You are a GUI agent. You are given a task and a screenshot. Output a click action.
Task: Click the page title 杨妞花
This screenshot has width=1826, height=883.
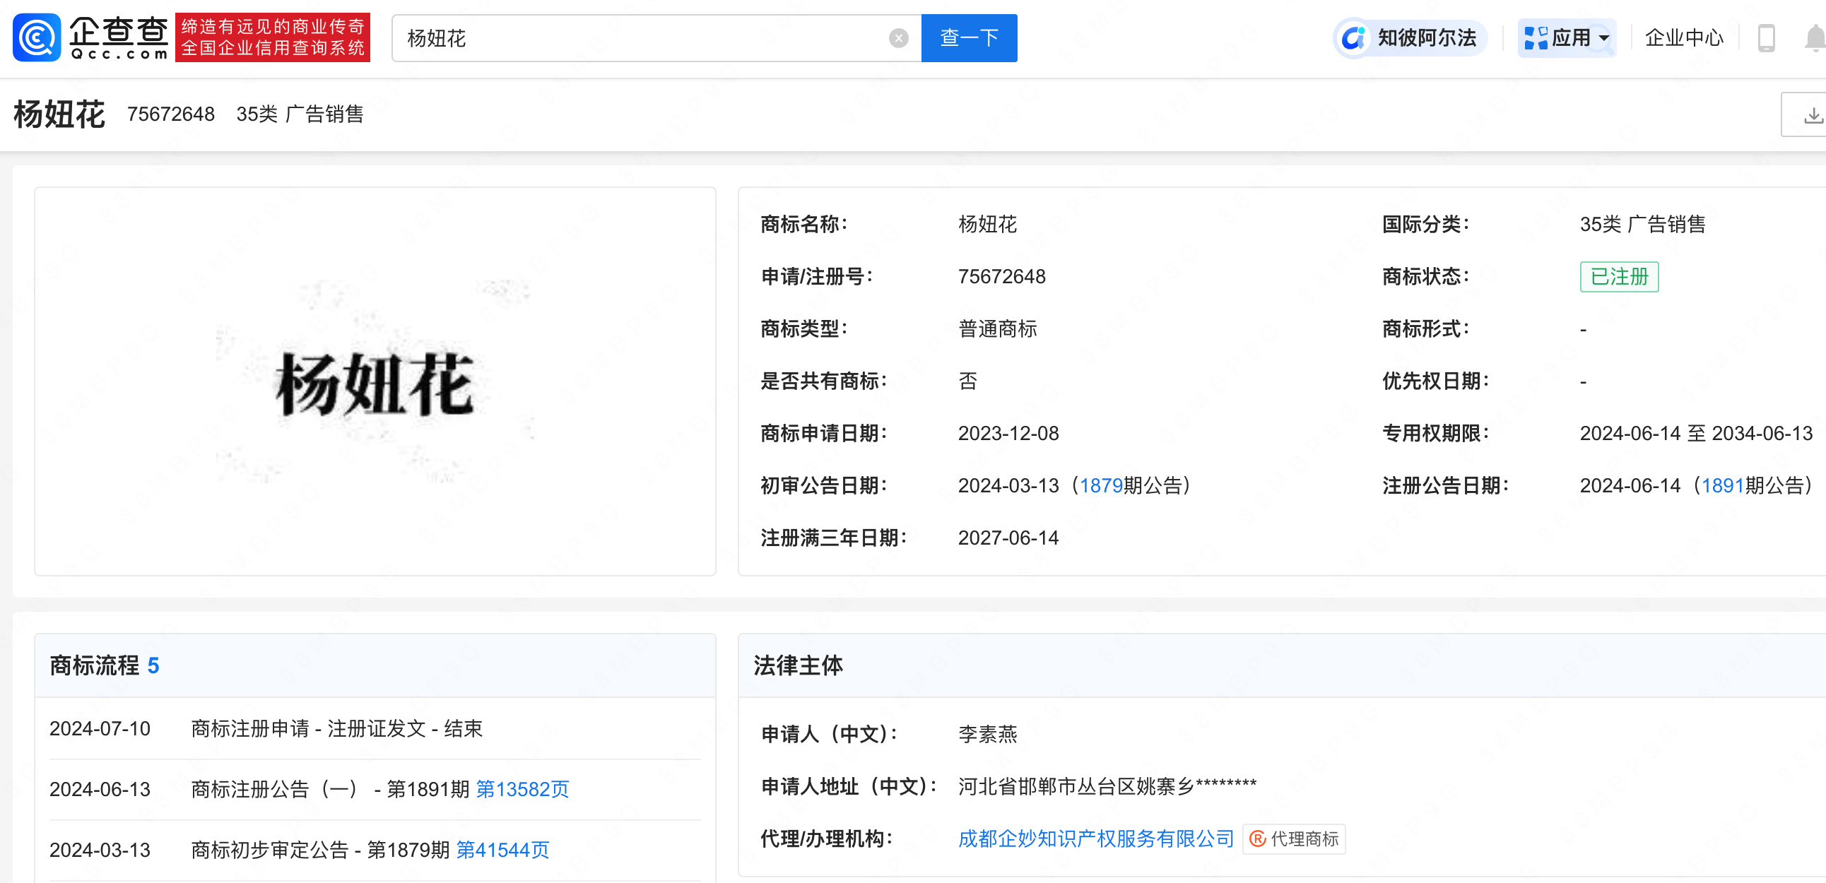coord(59,114)
